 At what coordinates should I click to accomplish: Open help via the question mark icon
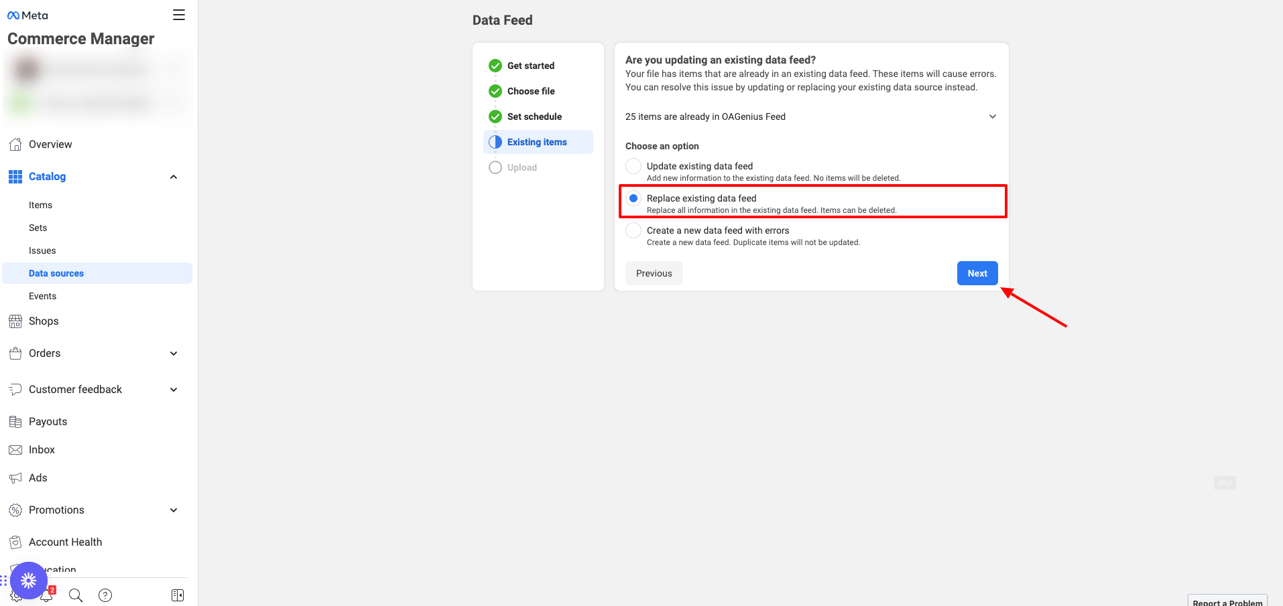click(105, 595)
